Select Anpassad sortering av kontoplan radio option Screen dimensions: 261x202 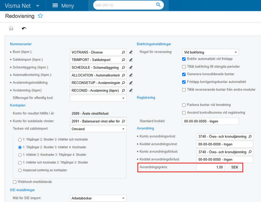pyautogui.click(x=20, y=170)
